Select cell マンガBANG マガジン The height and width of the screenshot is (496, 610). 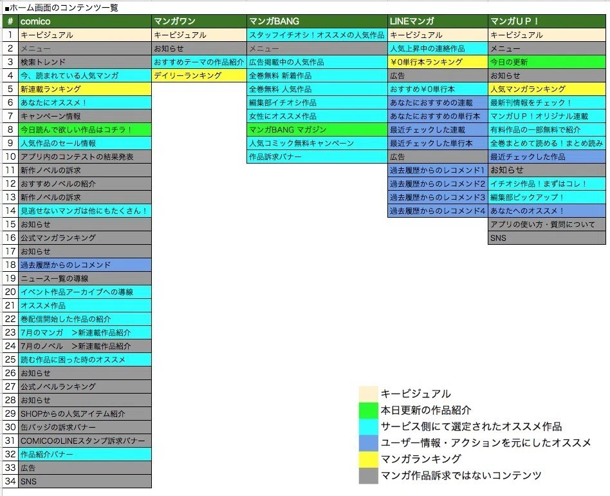coord(317,129)
